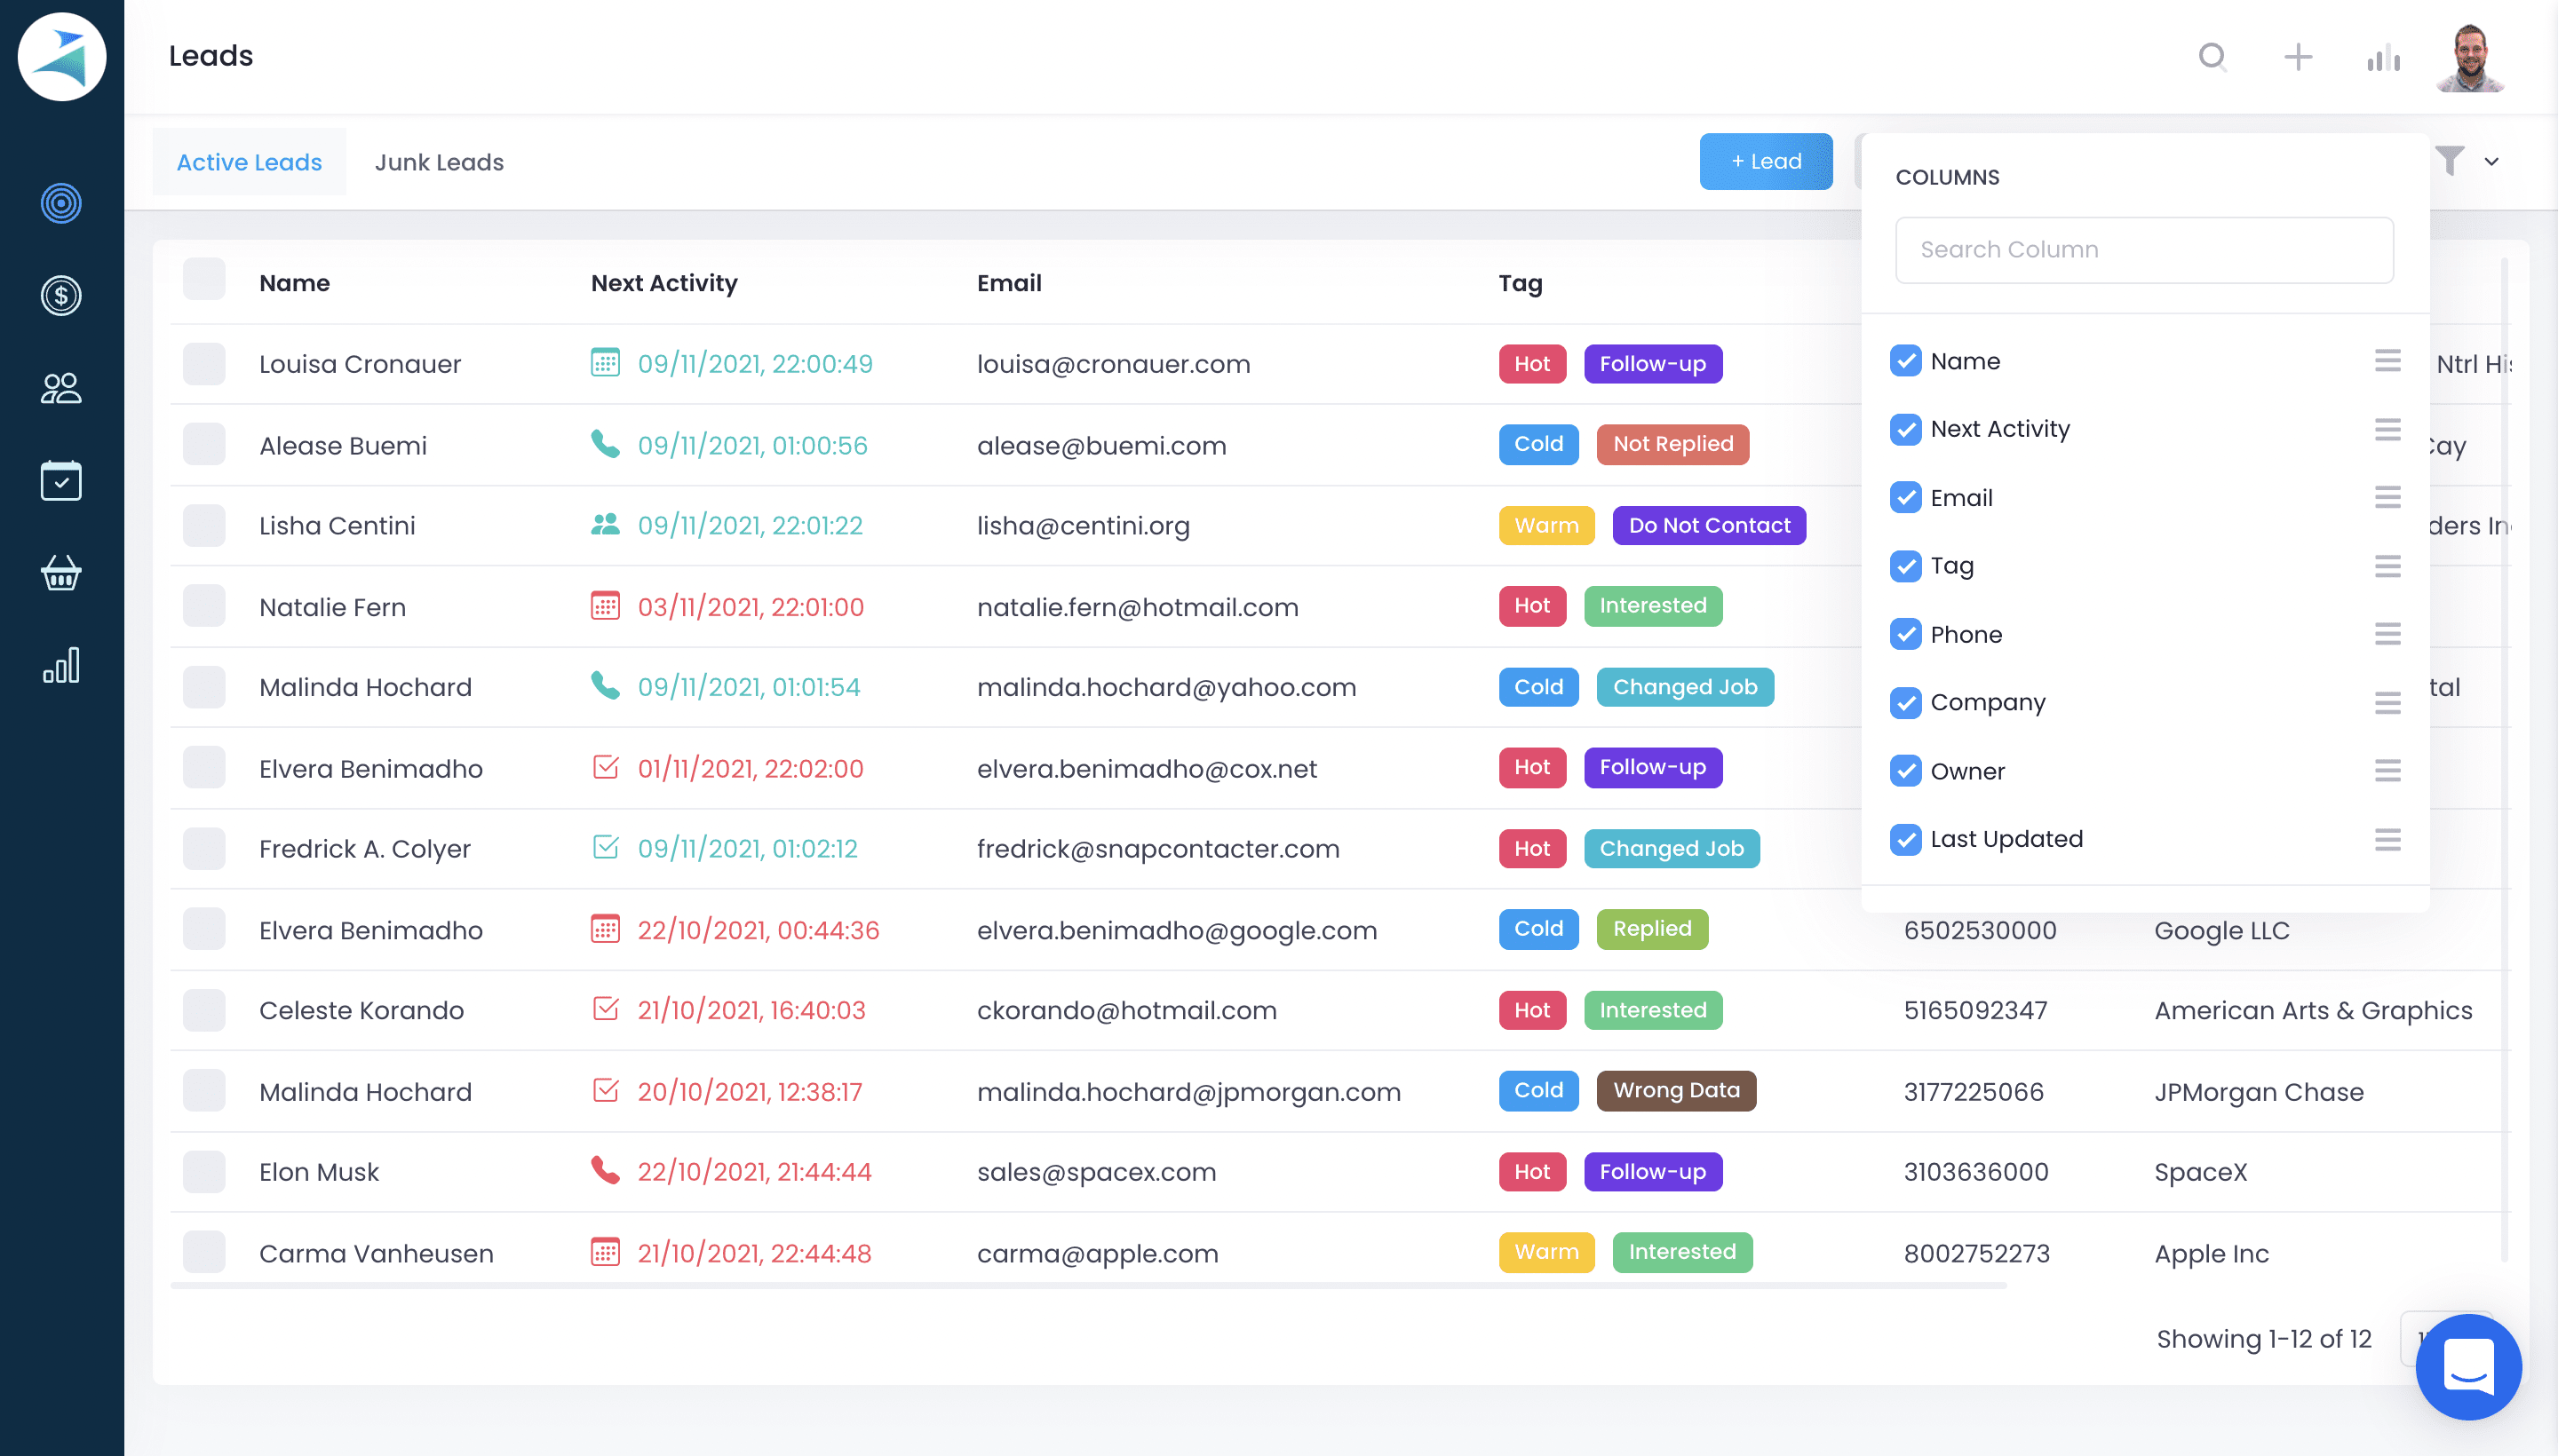Click the plus add icon in header
Screen dimensions: 2558x1456
[x=2298, y=57]
